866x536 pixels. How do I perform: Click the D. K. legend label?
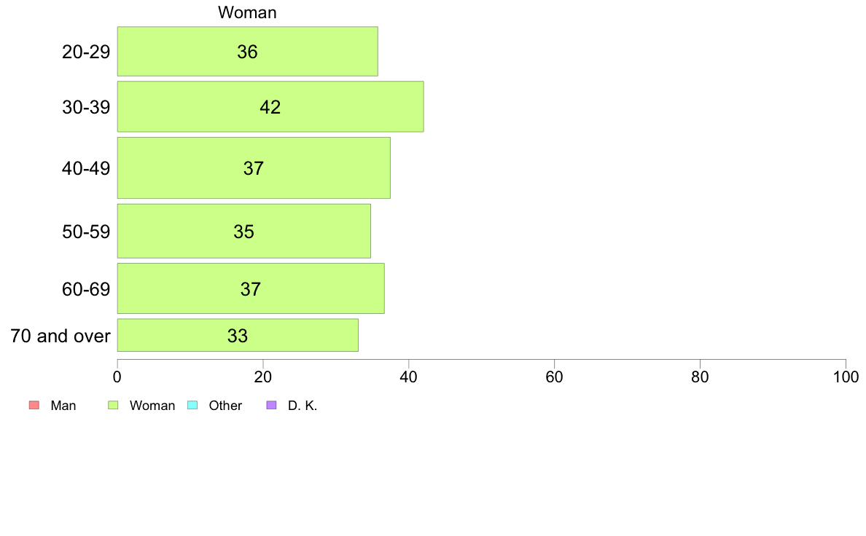point(303,406)
